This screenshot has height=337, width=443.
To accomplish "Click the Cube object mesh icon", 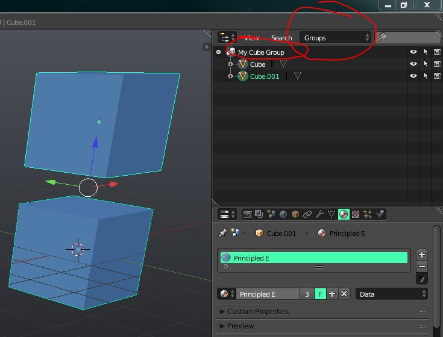I will tap(243, 64).
